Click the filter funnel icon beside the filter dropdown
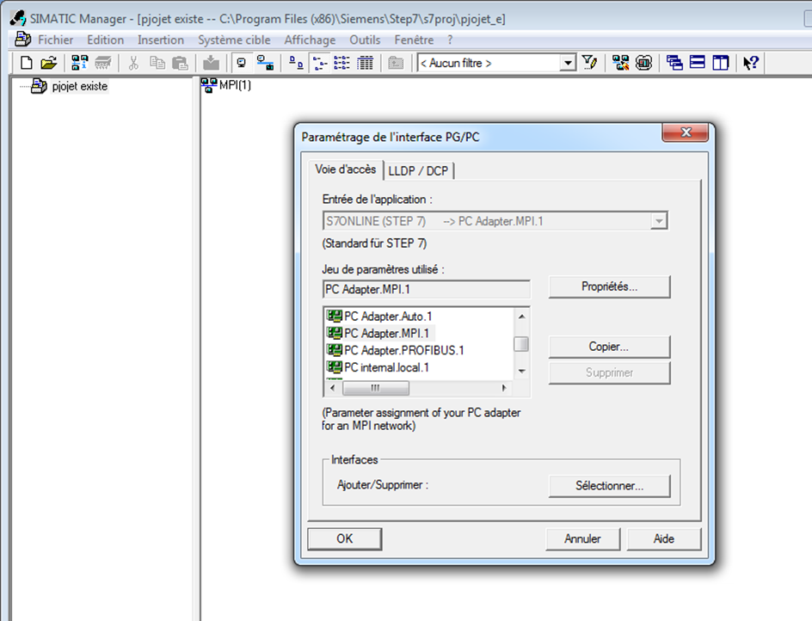 pos(589,63)
